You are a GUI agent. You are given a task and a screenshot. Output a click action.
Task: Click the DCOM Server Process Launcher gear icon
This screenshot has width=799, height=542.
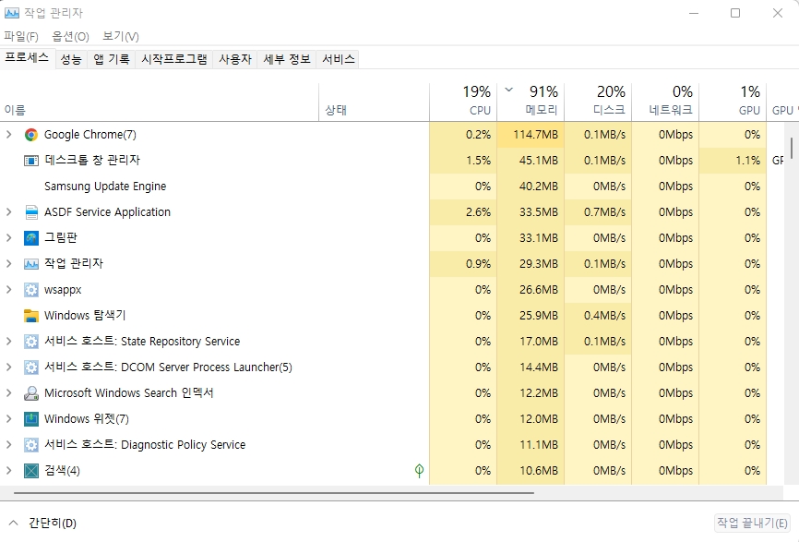coord(31,367)
